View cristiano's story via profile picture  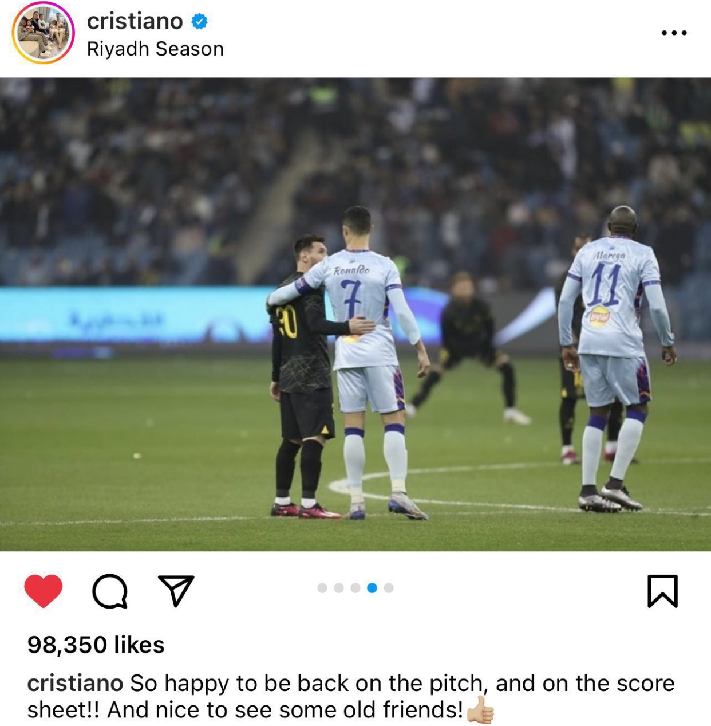pyautogui.click(x=44, y=33)
